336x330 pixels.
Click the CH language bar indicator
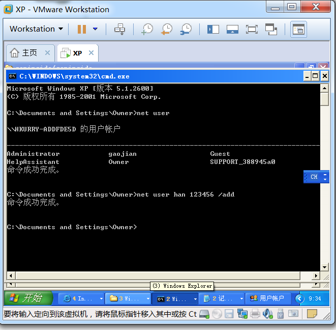(314, 177)
